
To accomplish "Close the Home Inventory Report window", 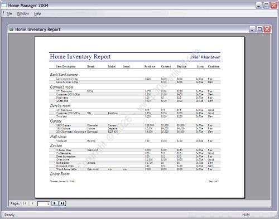I will 267,29.
